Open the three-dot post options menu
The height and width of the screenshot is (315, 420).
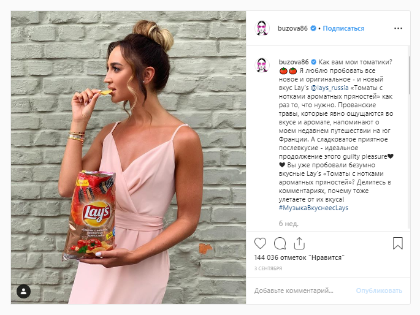coord(398,28)
